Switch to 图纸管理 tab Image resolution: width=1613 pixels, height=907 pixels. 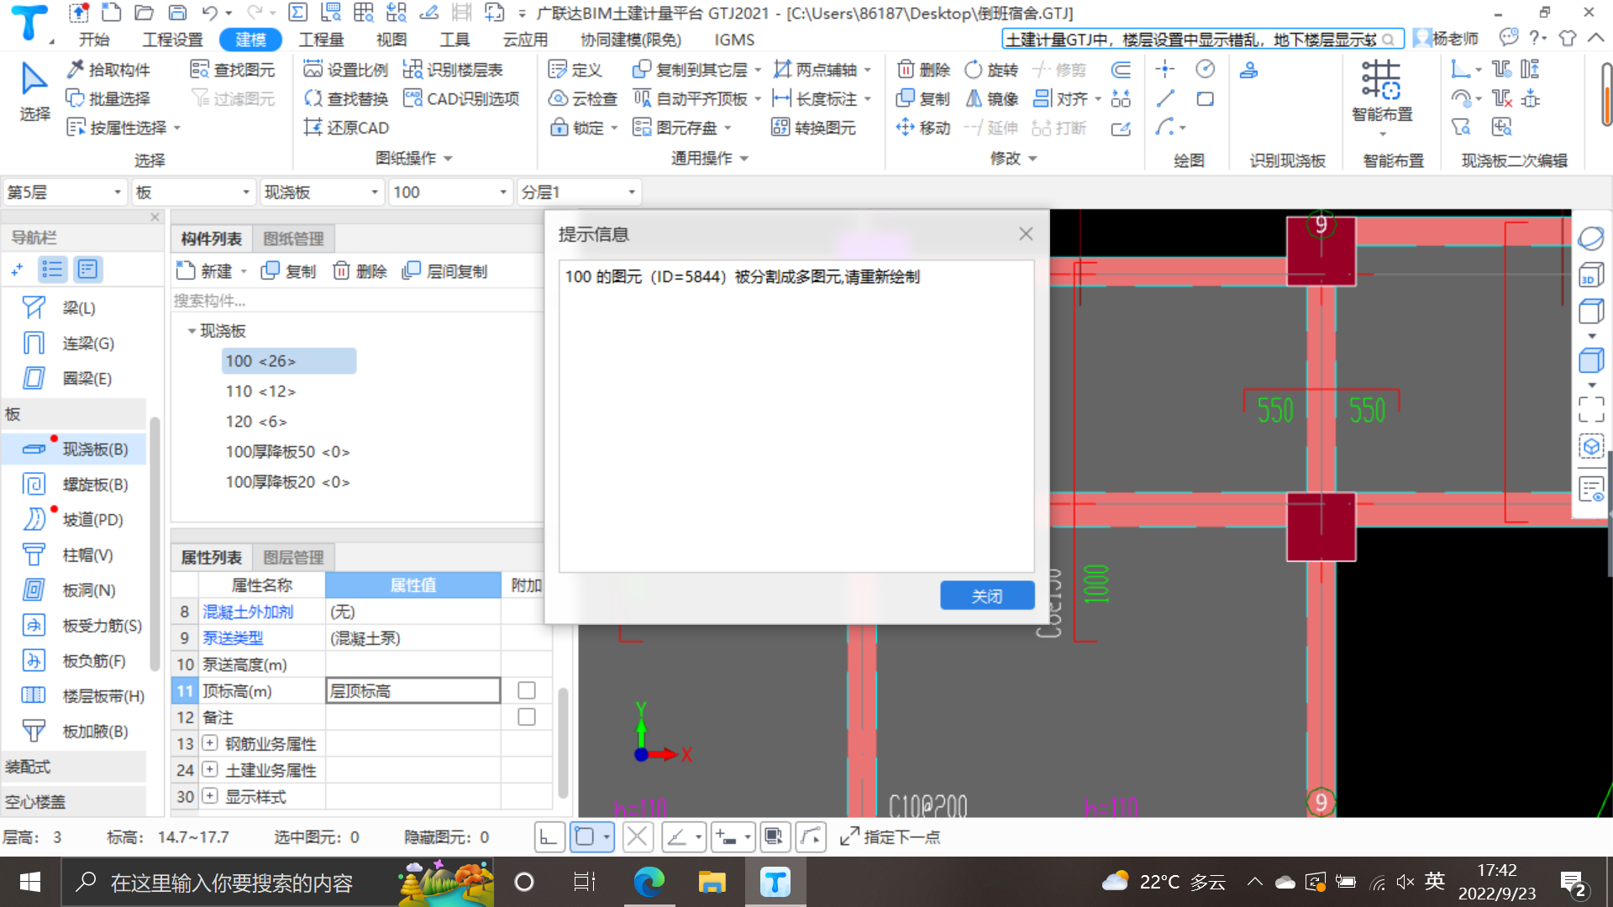click(293, 239)
